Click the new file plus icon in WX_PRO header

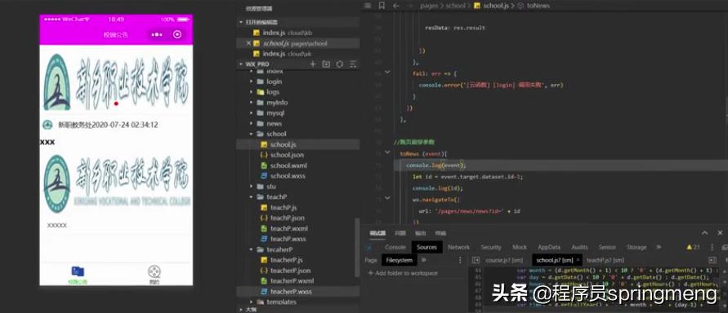pos(313,64)
